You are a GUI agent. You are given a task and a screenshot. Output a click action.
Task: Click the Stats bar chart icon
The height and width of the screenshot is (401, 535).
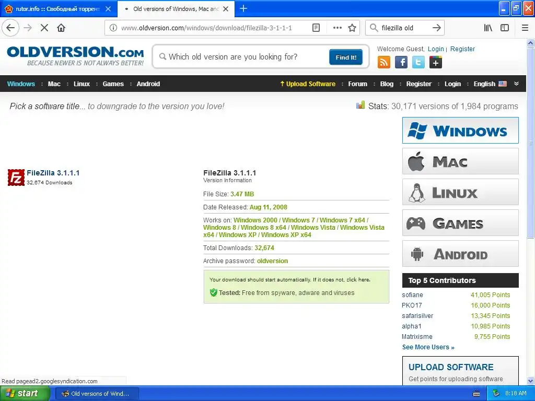coord(360,105)
